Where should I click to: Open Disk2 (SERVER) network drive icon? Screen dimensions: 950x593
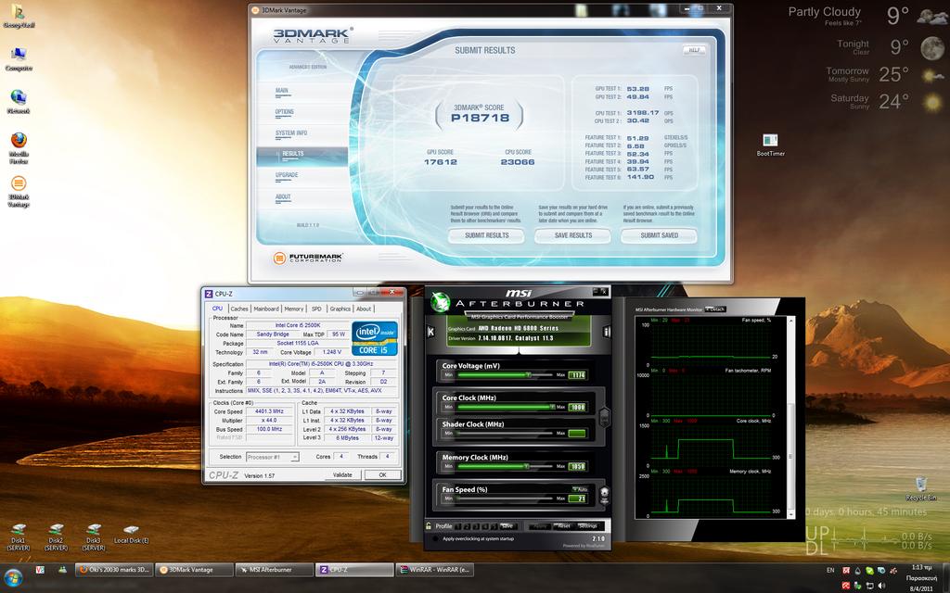coord(56,536)
